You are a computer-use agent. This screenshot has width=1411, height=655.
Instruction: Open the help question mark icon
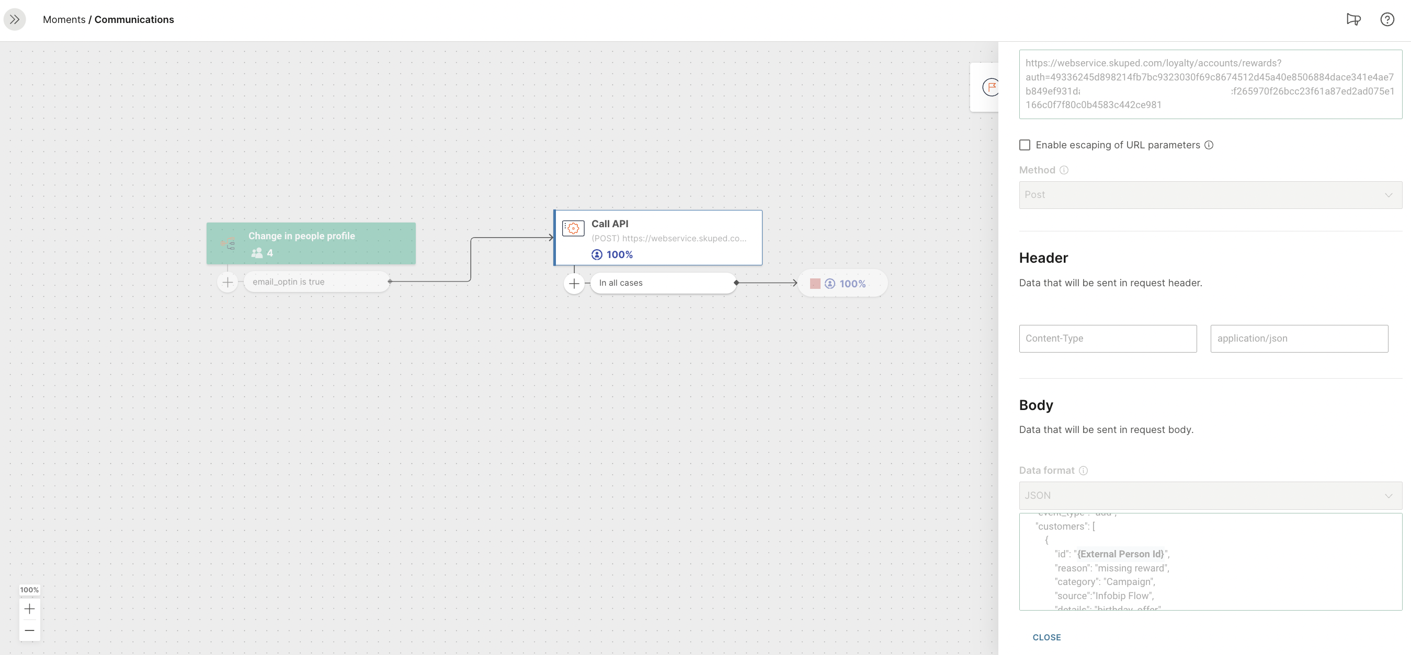pyautogui.click(x=1387, y=20)
